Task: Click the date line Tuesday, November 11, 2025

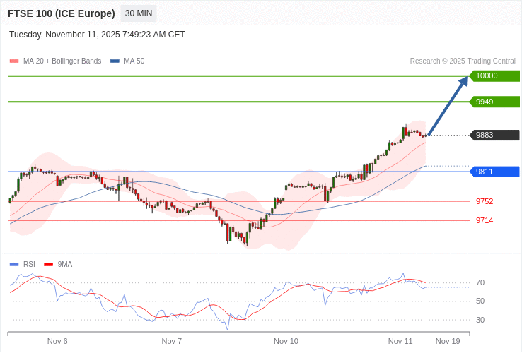Action: click(x=97, y=35)
